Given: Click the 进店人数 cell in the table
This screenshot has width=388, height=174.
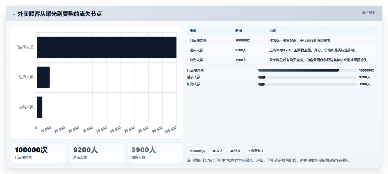Looking at the screenshot, I should pos(196,50).
